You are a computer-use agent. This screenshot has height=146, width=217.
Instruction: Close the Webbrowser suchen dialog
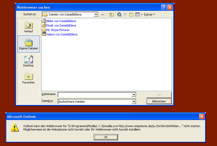(170, 7)
